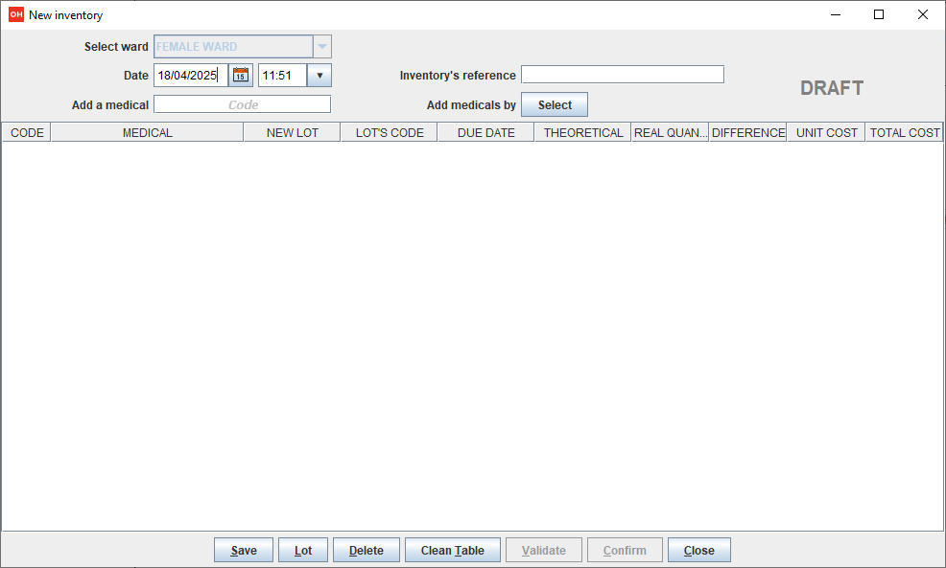
Task: Focus the Inventory's reference text field
Action: pos(622,75)
